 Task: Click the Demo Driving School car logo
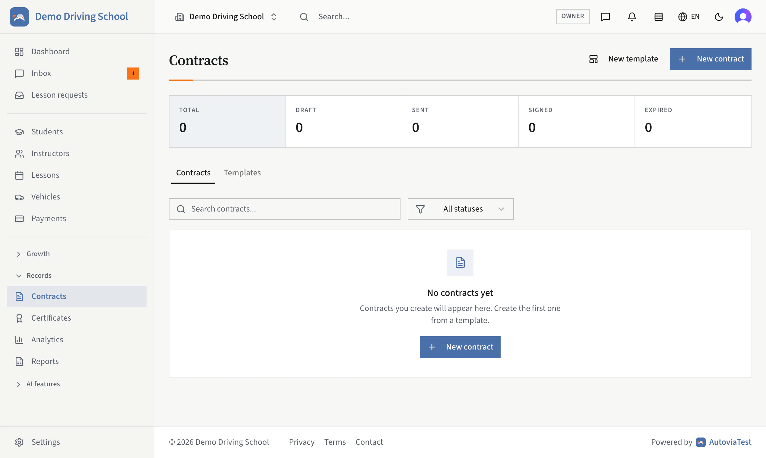19,17
